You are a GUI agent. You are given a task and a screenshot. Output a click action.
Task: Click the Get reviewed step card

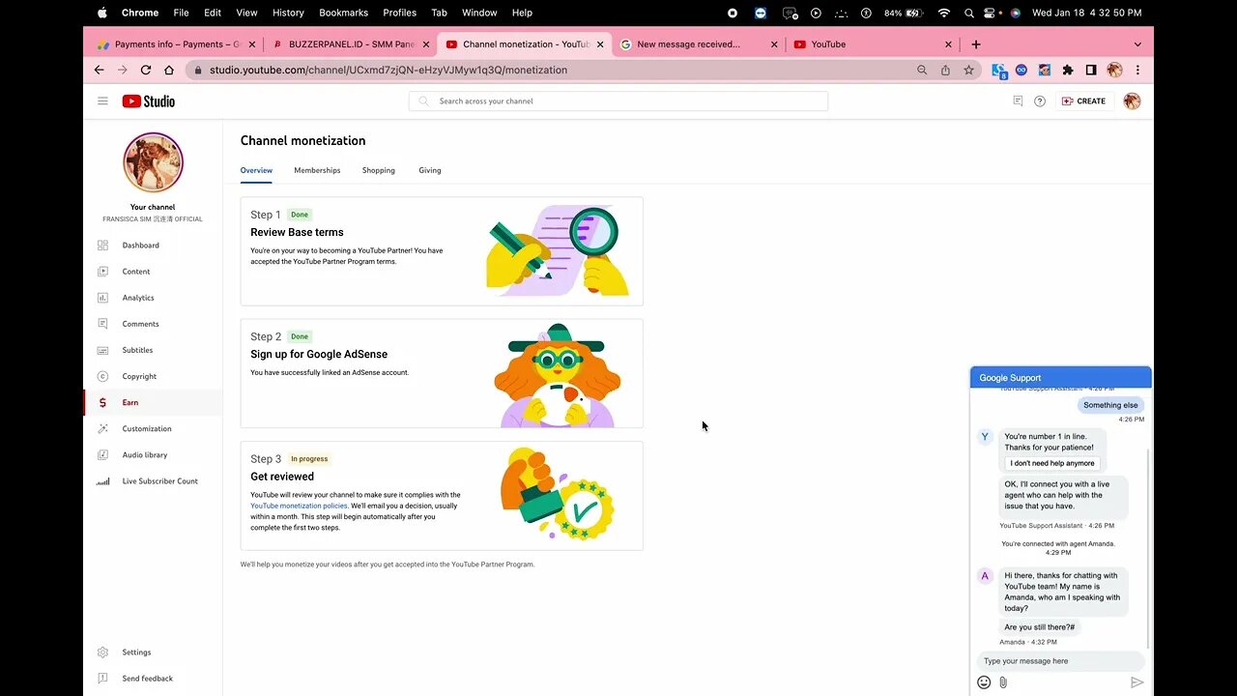point(442,496)
